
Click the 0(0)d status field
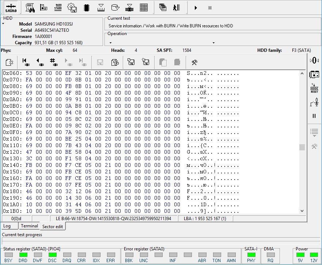coord(16,218)
